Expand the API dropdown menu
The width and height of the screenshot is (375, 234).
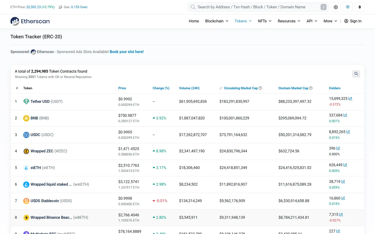[312, 21]
